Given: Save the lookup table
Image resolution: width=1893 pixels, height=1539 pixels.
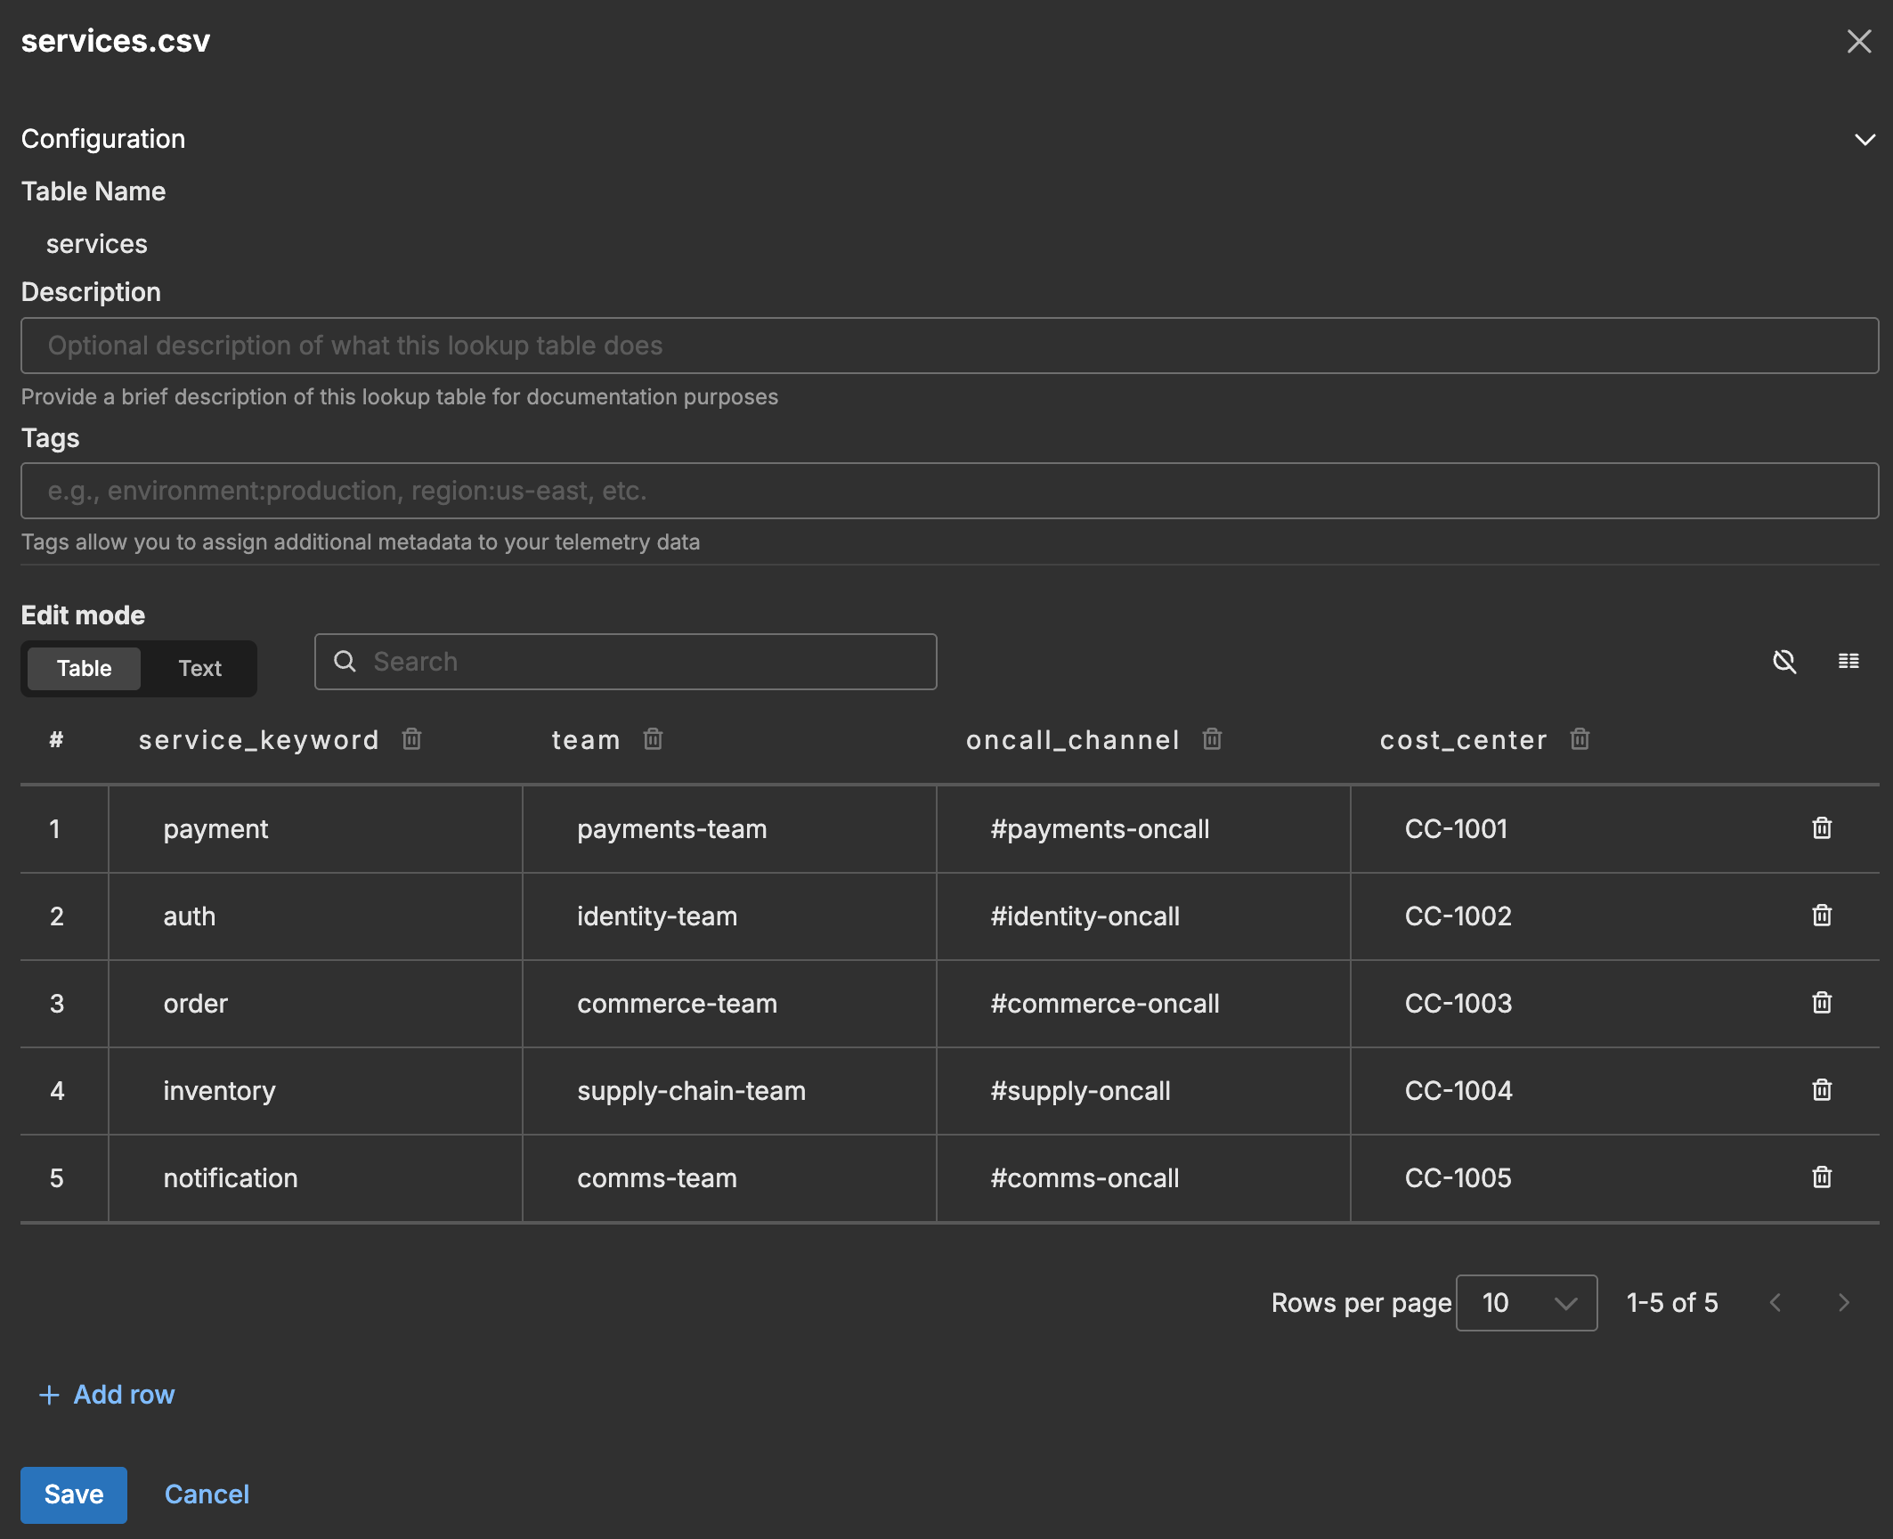Looking at the screenshot, I should click(x=74, y=1494).
